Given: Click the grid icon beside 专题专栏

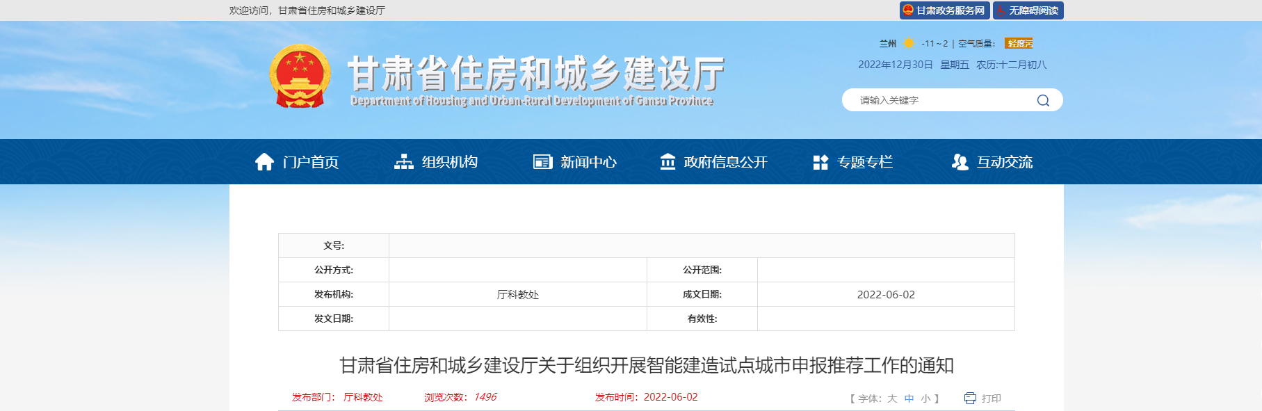Looking at the screenshot, I should click(820, 162).
